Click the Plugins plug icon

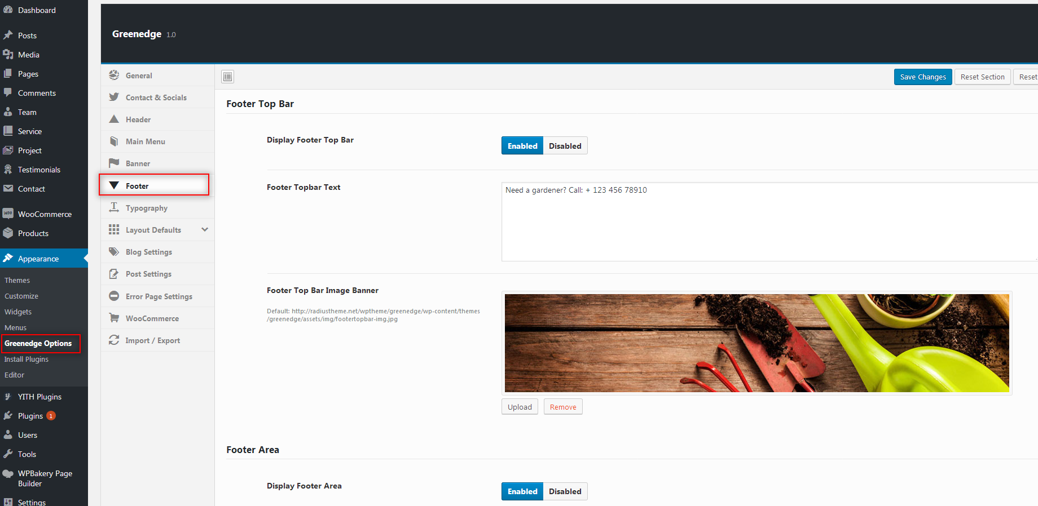tap(8, 415)
